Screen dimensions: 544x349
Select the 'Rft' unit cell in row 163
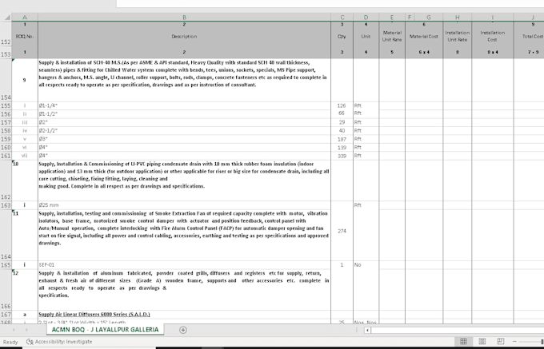click(366, 205)
